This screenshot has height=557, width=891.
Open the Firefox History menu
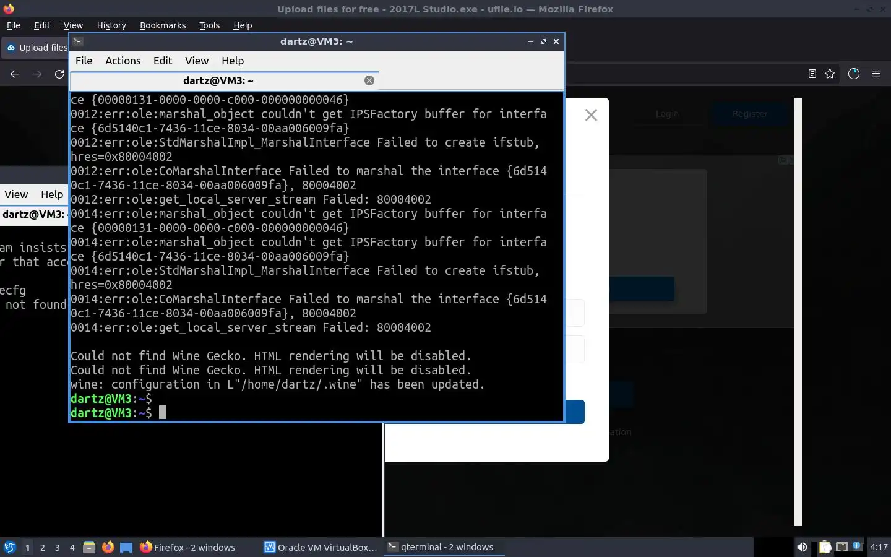coord(111,25)
